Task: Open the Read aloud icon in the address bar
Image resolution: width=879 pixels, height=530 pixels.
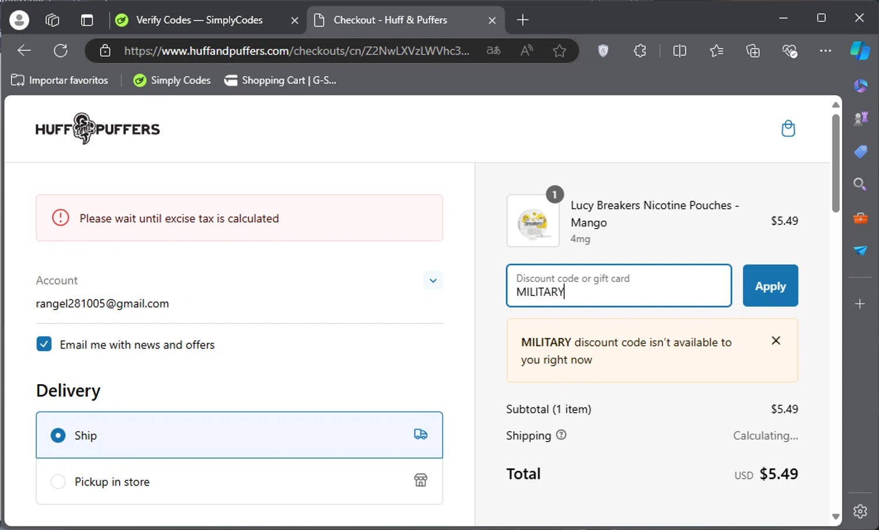Action: tap(526, 51)
